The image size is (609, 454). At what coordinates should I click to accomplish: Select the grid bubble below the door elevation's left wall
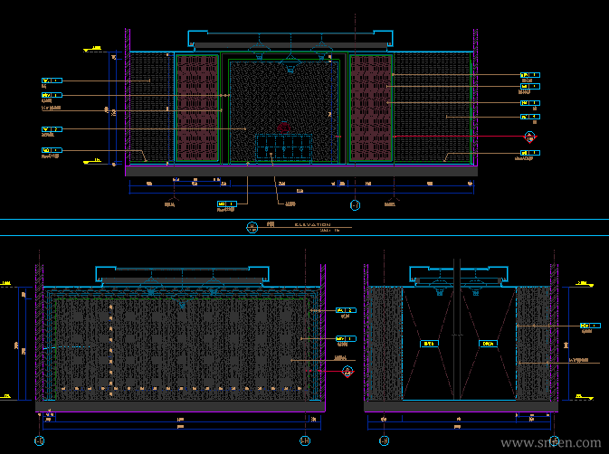pyautogui.click(x=384, y=440)
